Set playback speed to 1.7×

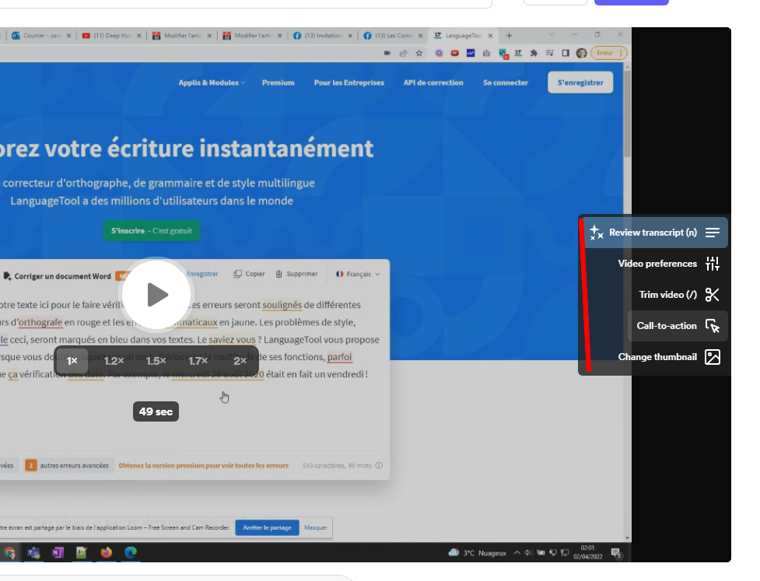pos(198,361)
